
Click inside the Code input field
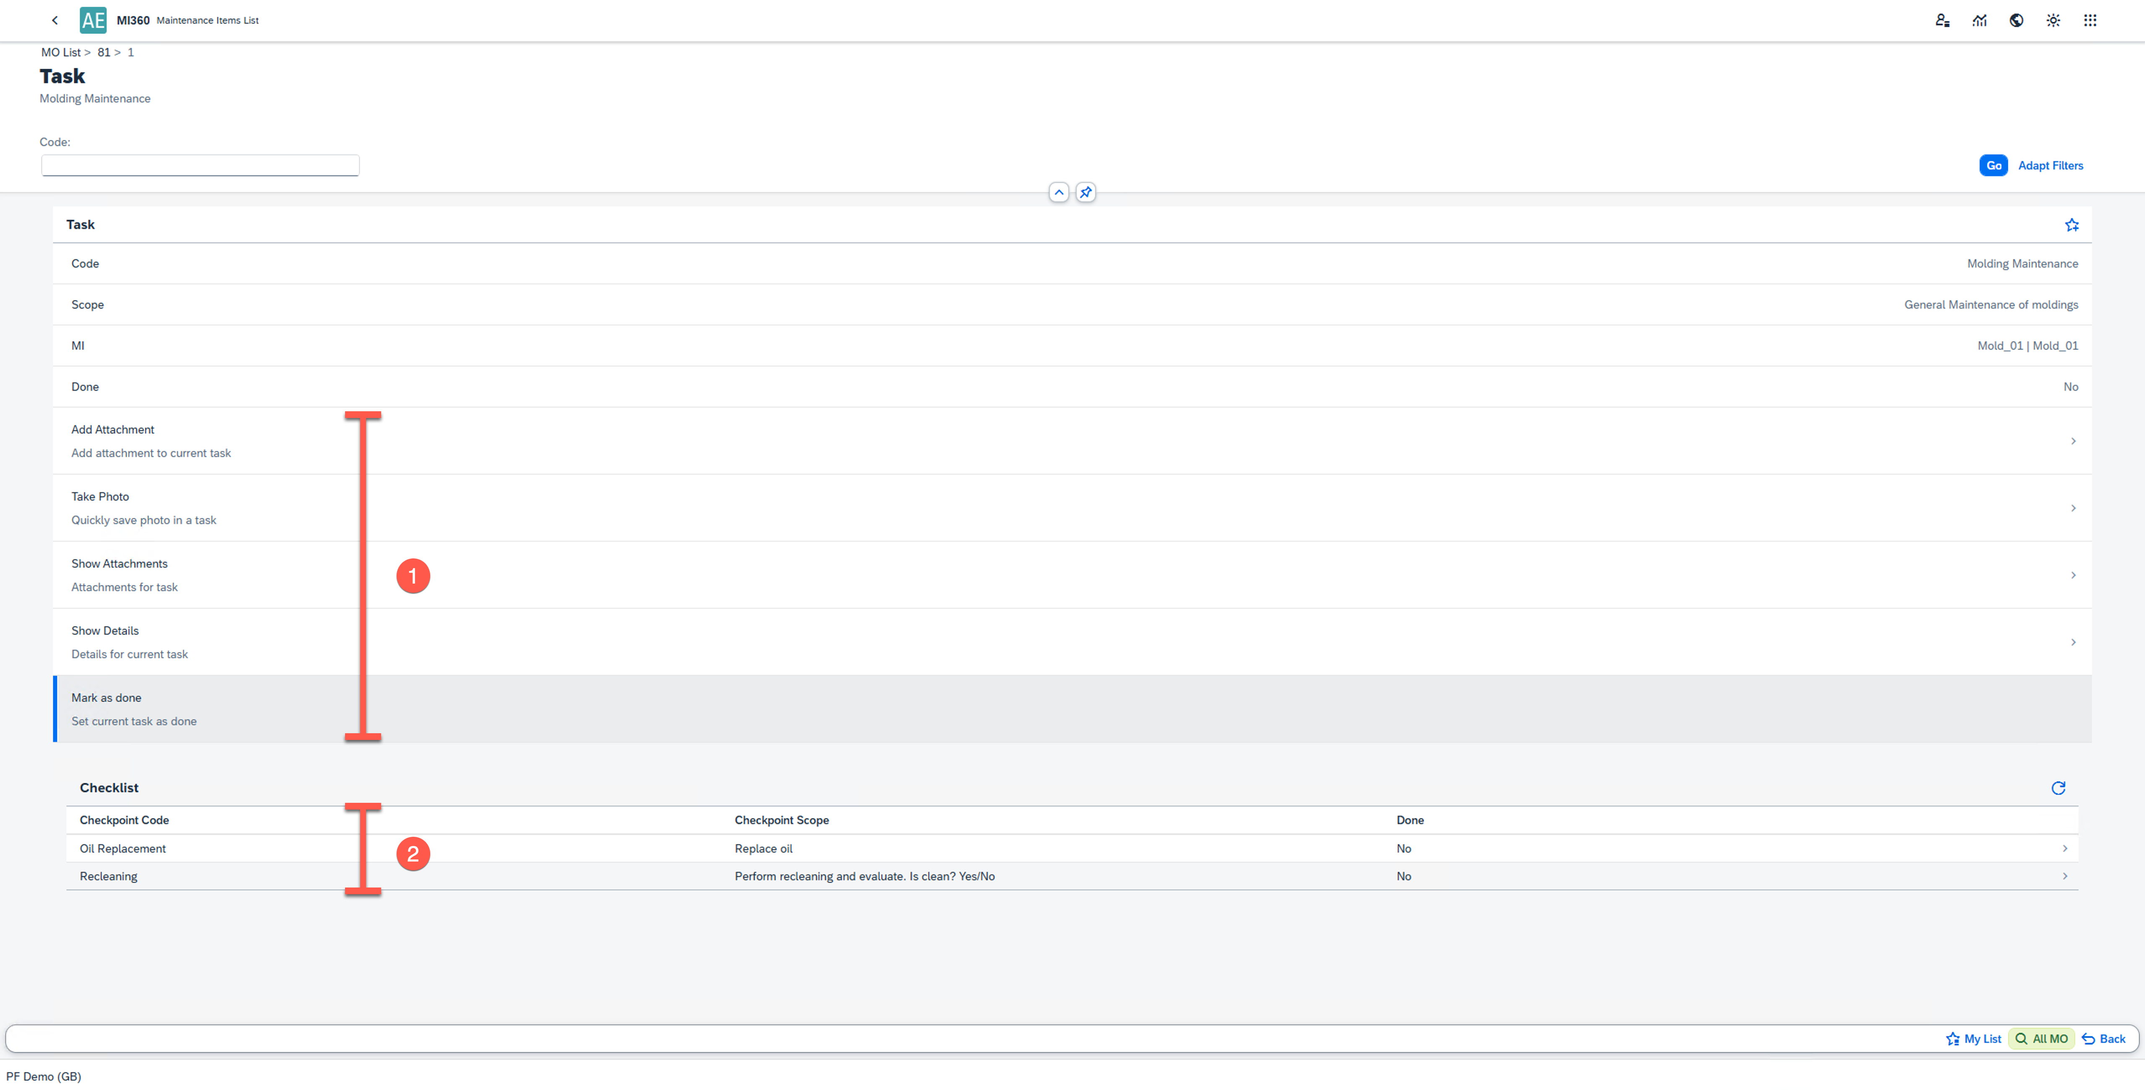tap(200, 165)
